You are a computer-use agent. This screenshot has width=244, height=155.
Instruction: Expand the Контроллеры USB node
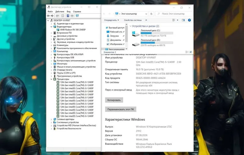[x=51, y=58]
